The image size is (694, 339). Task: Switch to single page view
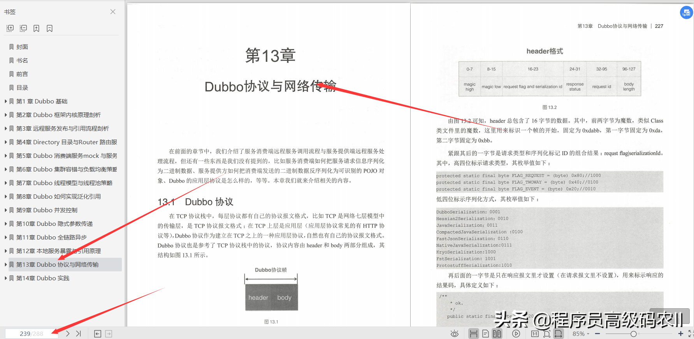(x=485, y=334)
